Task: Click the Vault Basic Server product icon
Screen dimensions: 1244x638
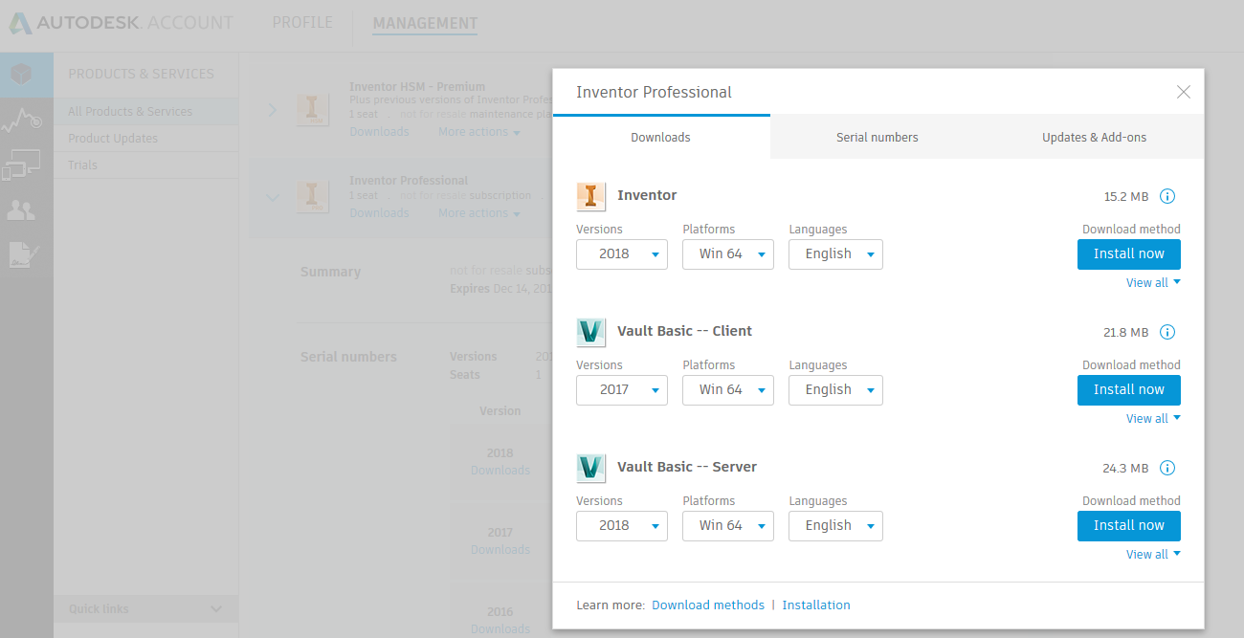Action: (591, 468)
